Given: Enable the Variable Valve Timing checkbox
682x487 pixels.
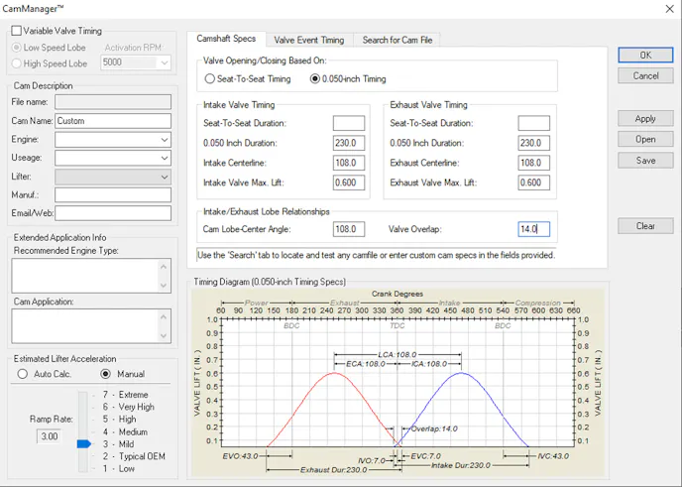Looking at the screenshot, I should [17, 32].
